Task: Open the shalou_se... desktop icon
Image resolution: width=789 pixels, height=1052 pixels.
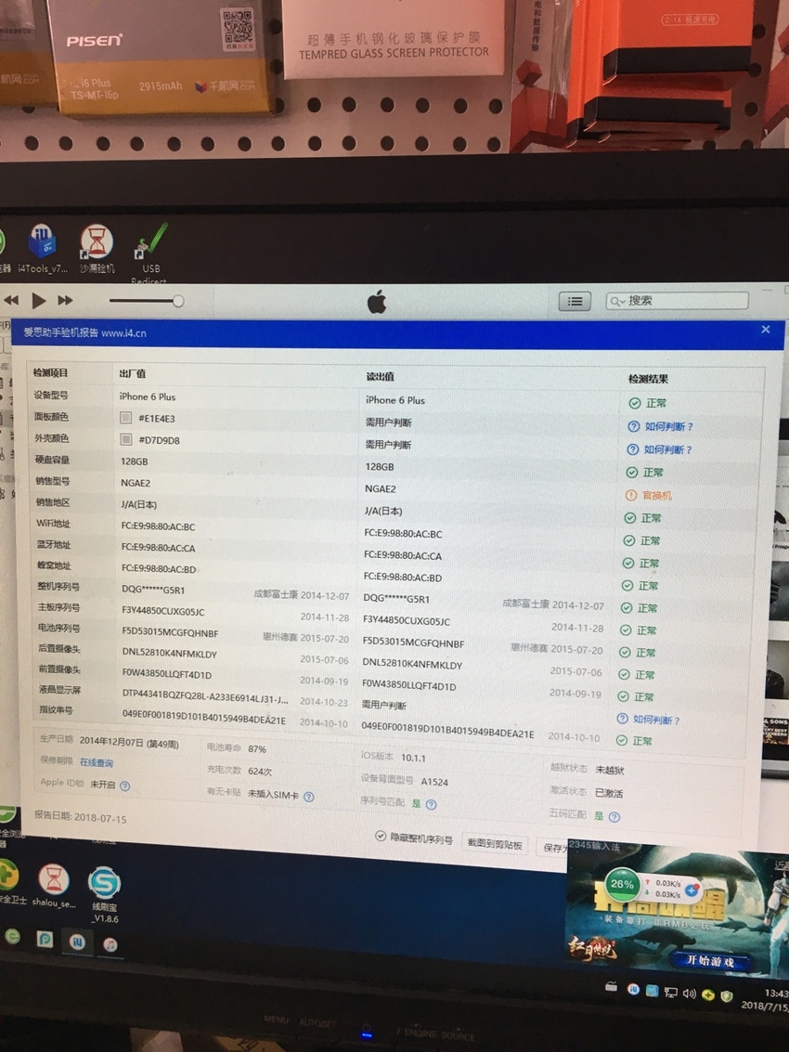Action: click(54, 885)
